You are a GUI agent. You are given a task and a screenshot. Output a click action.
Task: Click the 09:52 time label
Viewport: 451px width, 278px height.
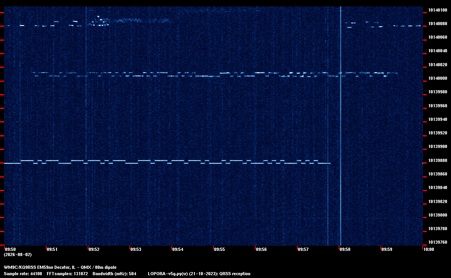coord(94,249)
